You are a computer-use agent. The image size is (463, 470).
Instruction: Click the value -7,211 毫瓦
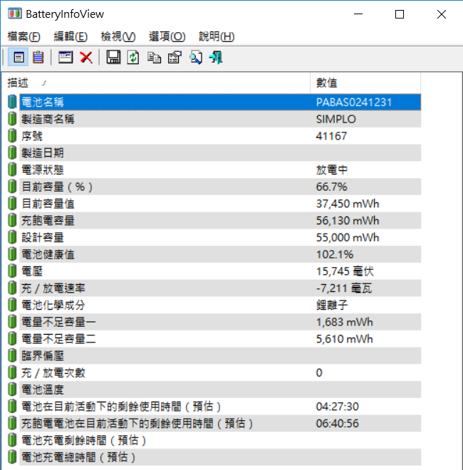coord(344,288)
